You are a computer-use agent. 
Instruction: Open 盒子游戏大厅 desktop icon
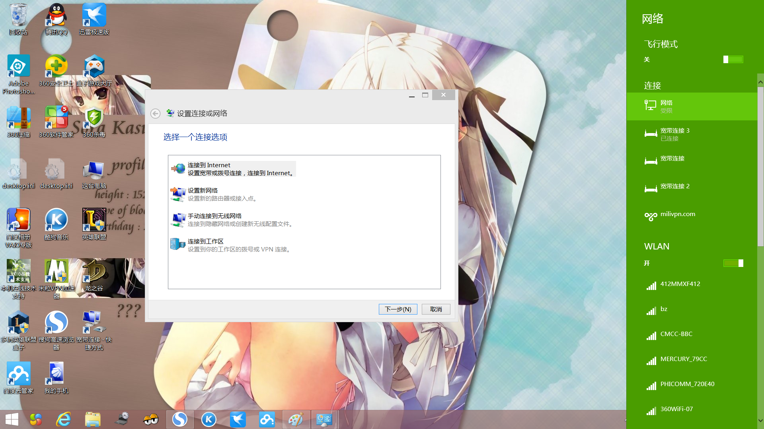94,71
